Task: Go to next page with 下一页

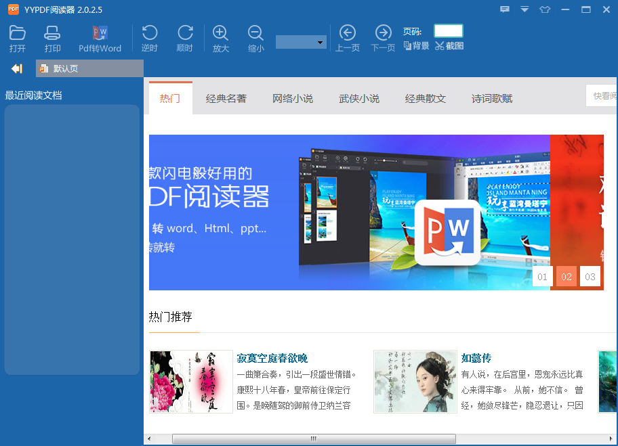Action: (x=383, y=39)
